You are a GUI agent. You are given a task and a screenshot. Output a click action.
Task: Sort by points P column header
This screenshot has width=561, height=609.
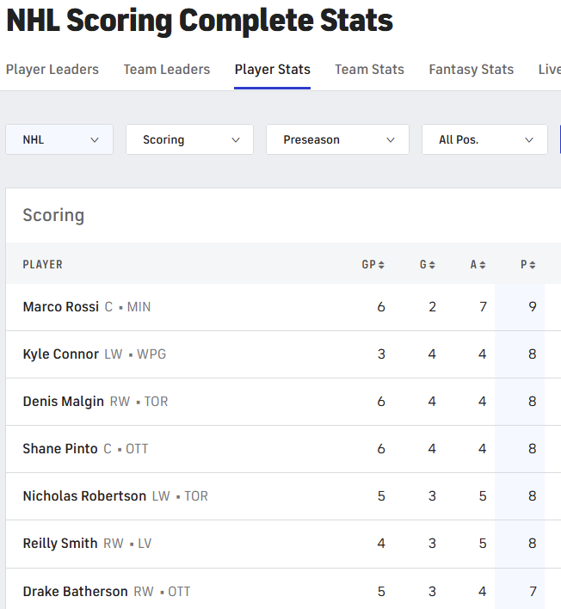pyautogui.click(x=528, y=265)
